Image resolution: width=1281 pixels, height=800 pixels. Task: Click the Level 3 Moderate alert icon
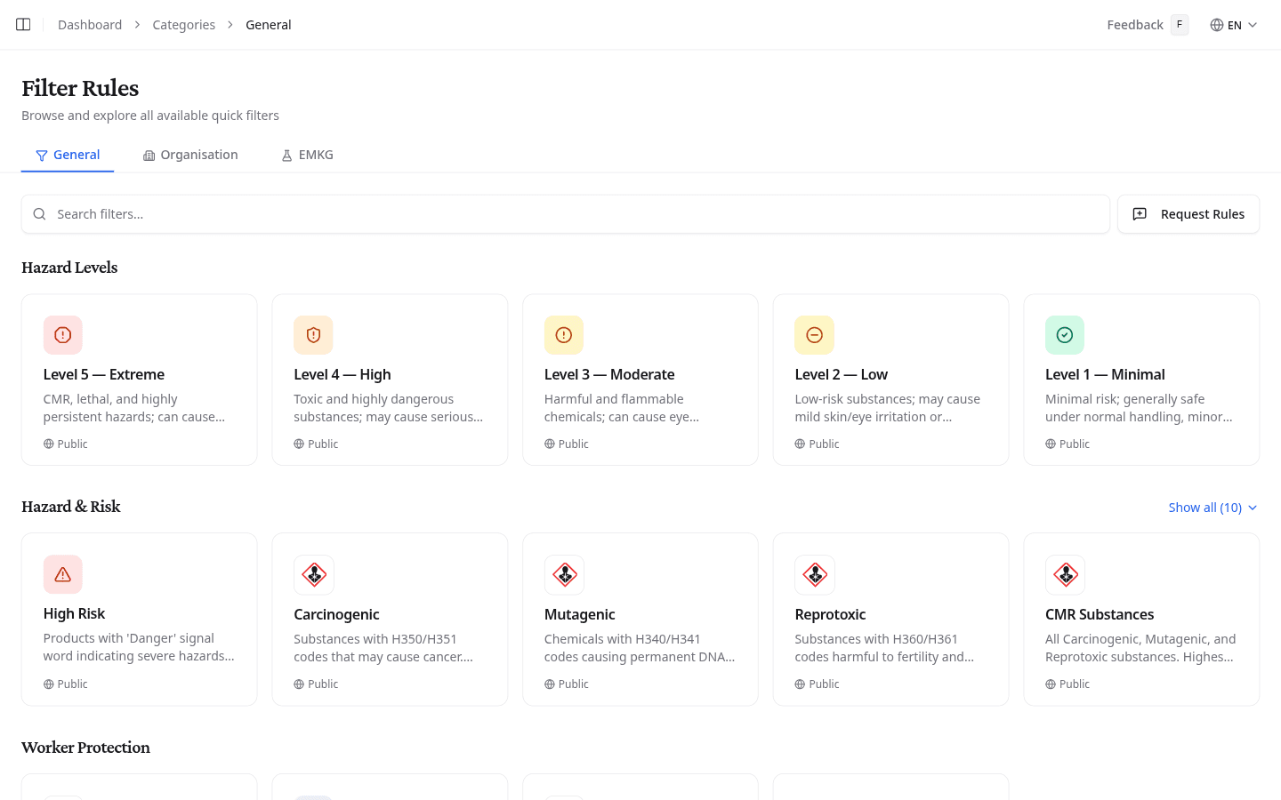click(564, 335)
